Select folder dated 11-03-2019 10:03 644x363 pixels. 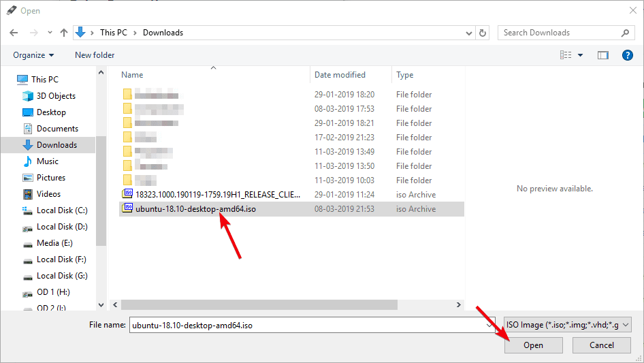[291, 180]
